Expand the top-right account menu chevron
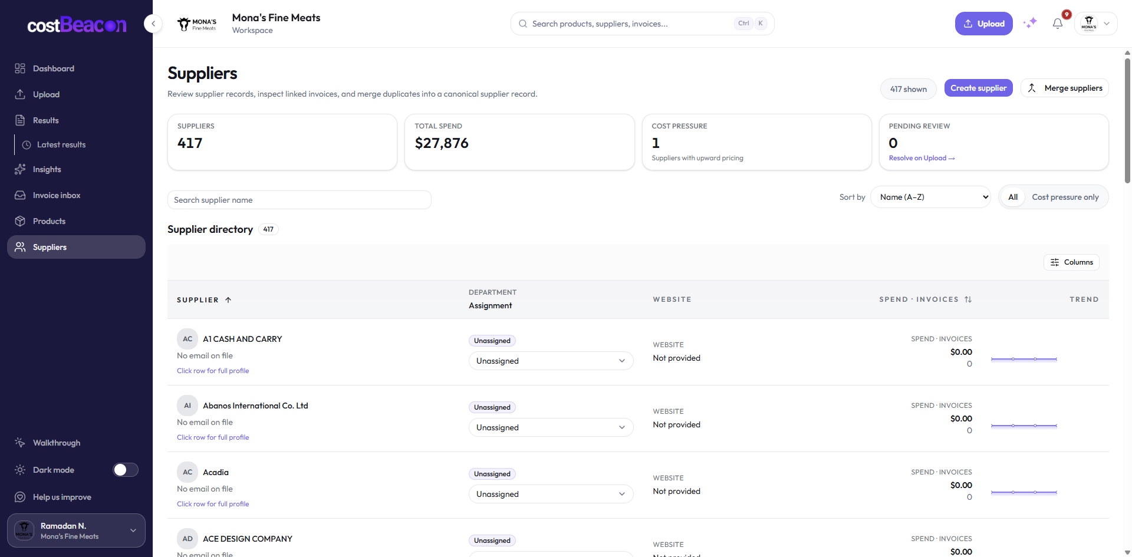The image size is (1132, 557). 1107,24
